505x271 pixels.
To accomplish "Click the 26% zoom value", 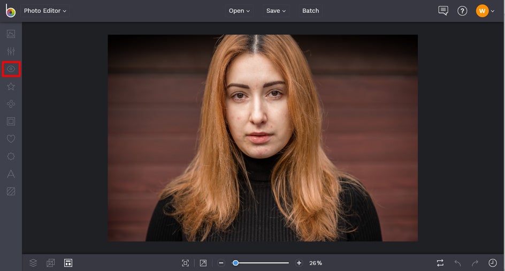I will 316,263.
